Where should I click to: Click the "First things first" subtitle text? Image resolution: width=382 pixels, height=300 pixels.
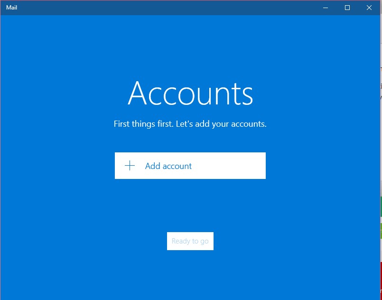coord(190,124)
